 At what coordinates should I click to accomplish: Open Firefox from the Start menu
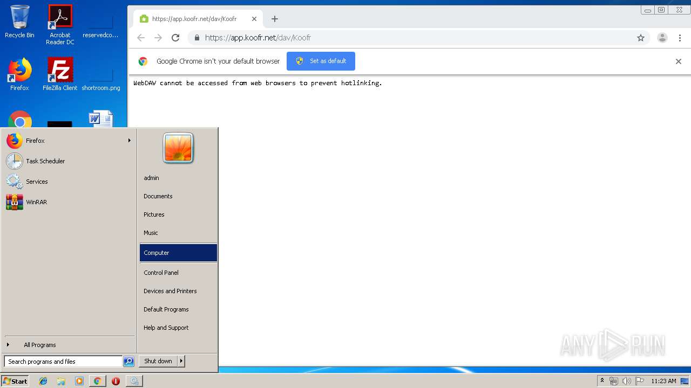69,141
